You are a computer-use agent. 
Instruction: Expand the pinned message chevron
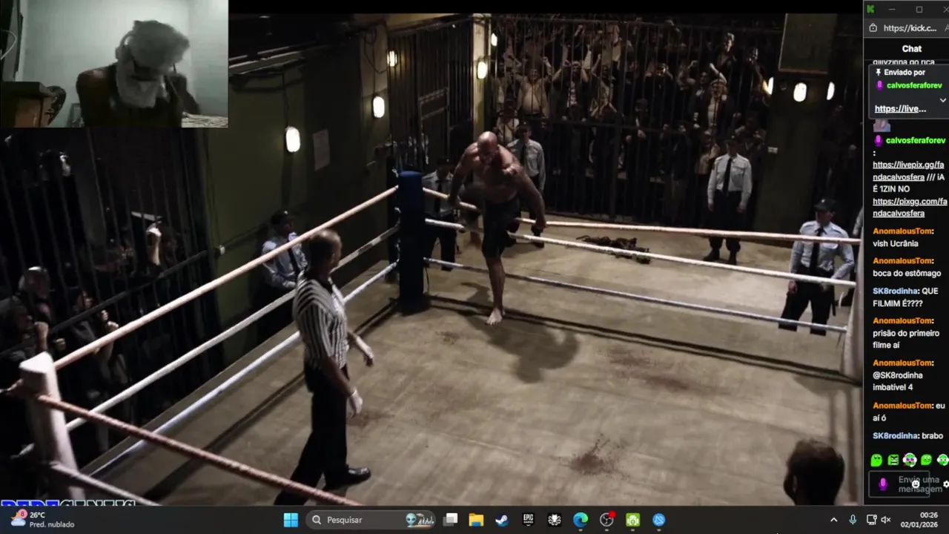pyautogui.click(x=942, y=99)
